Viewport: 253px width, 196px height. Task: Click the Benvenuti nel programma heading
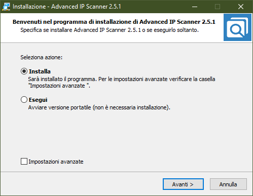pyautogui.click(x=114, y=22)
